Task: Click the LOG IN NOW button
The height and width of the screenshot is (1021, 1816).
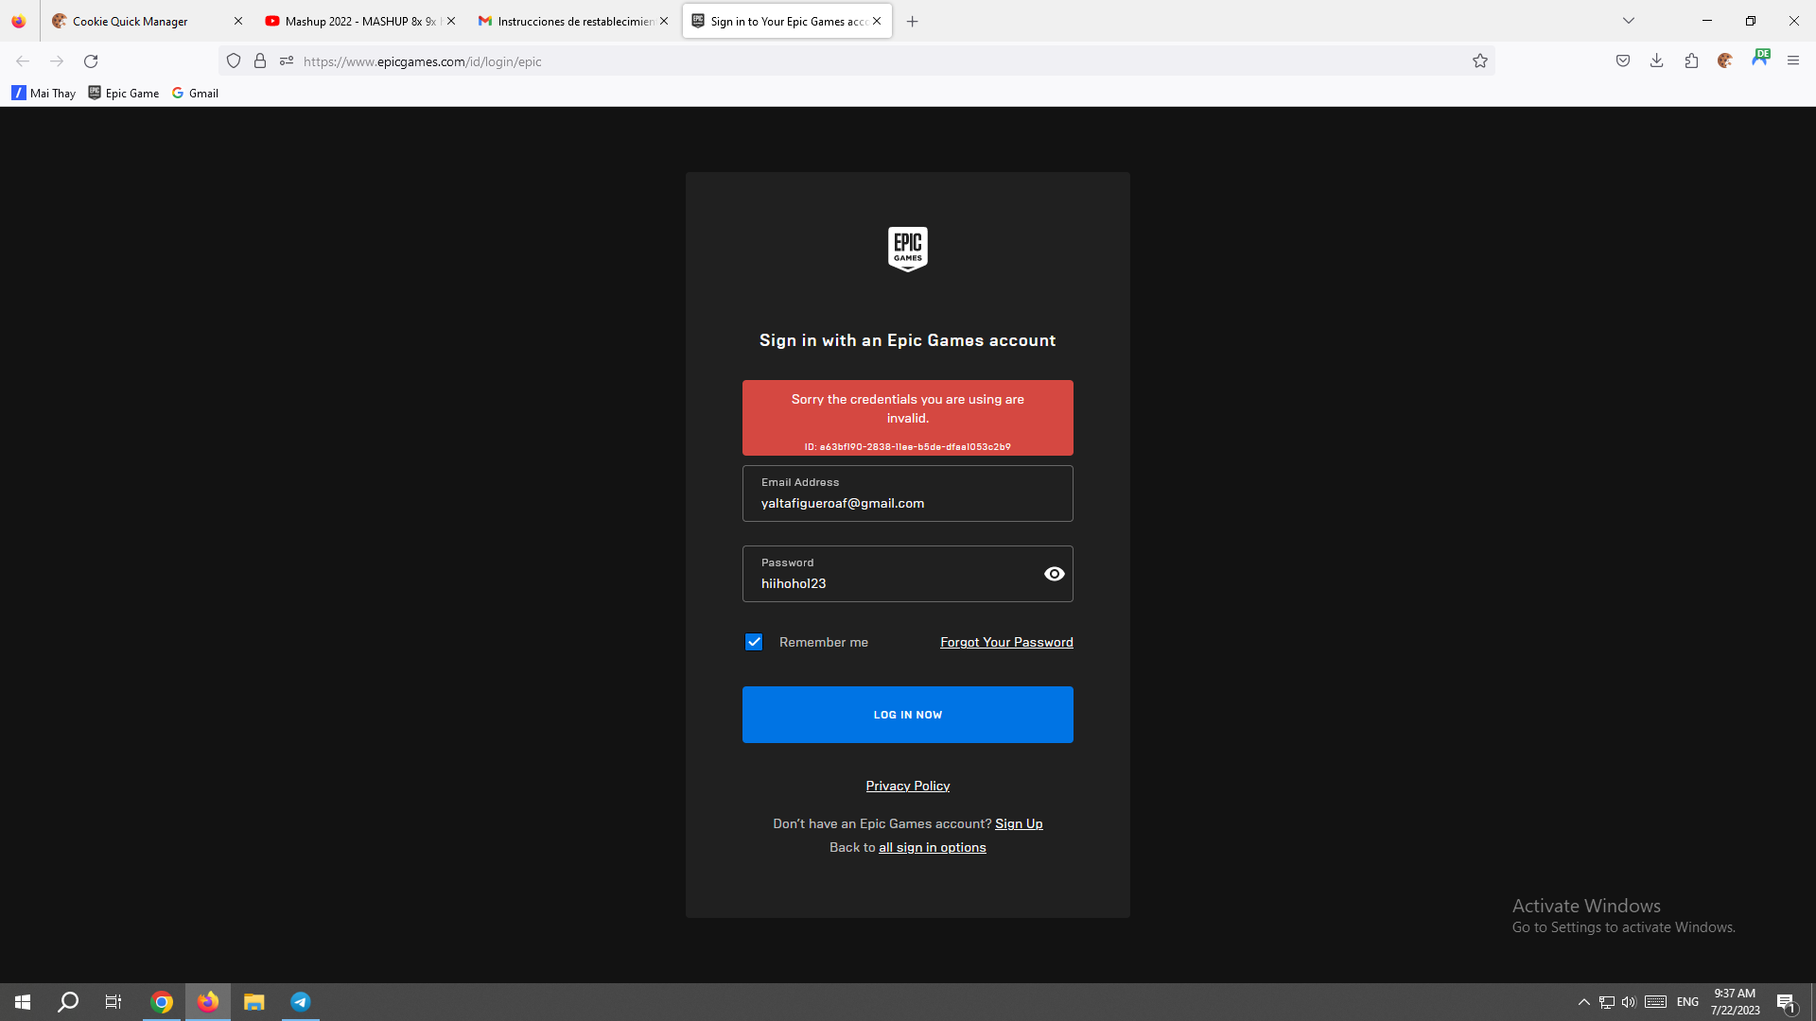Action: point(908,715)
